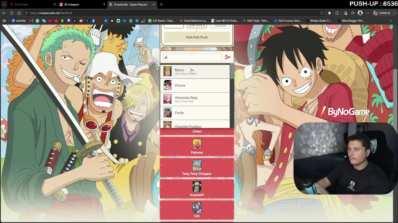Open the browser profile avatar
Viewport: 398px width, 223px height.
click(360, 13)
